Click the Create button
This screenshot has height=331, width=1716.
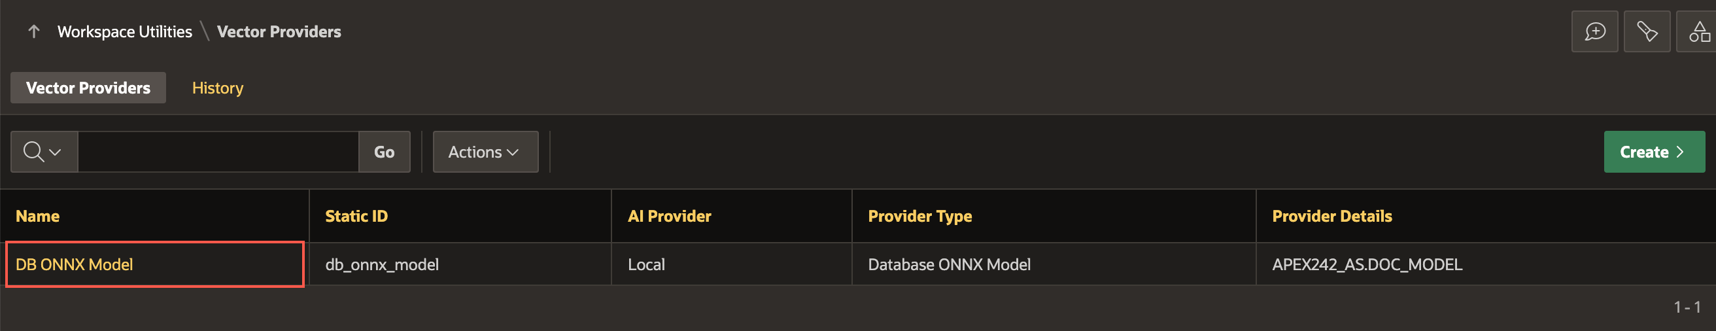point(1654,152)
